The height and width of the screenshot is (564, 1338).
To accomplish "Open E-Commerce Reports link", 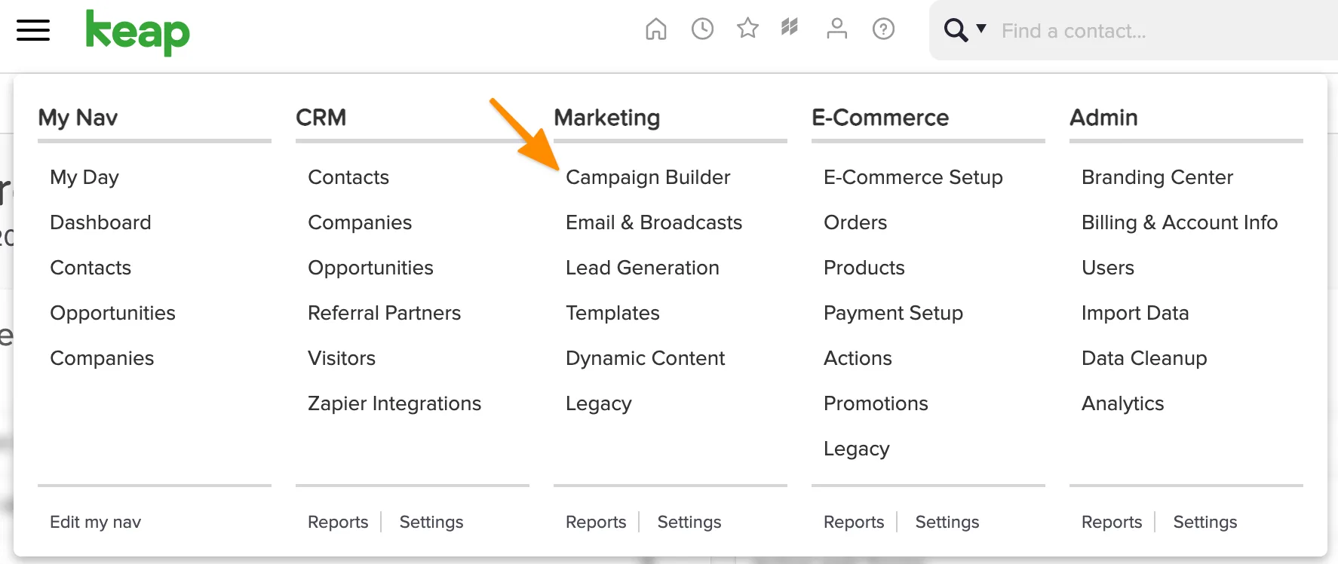I will click(854, 523).
